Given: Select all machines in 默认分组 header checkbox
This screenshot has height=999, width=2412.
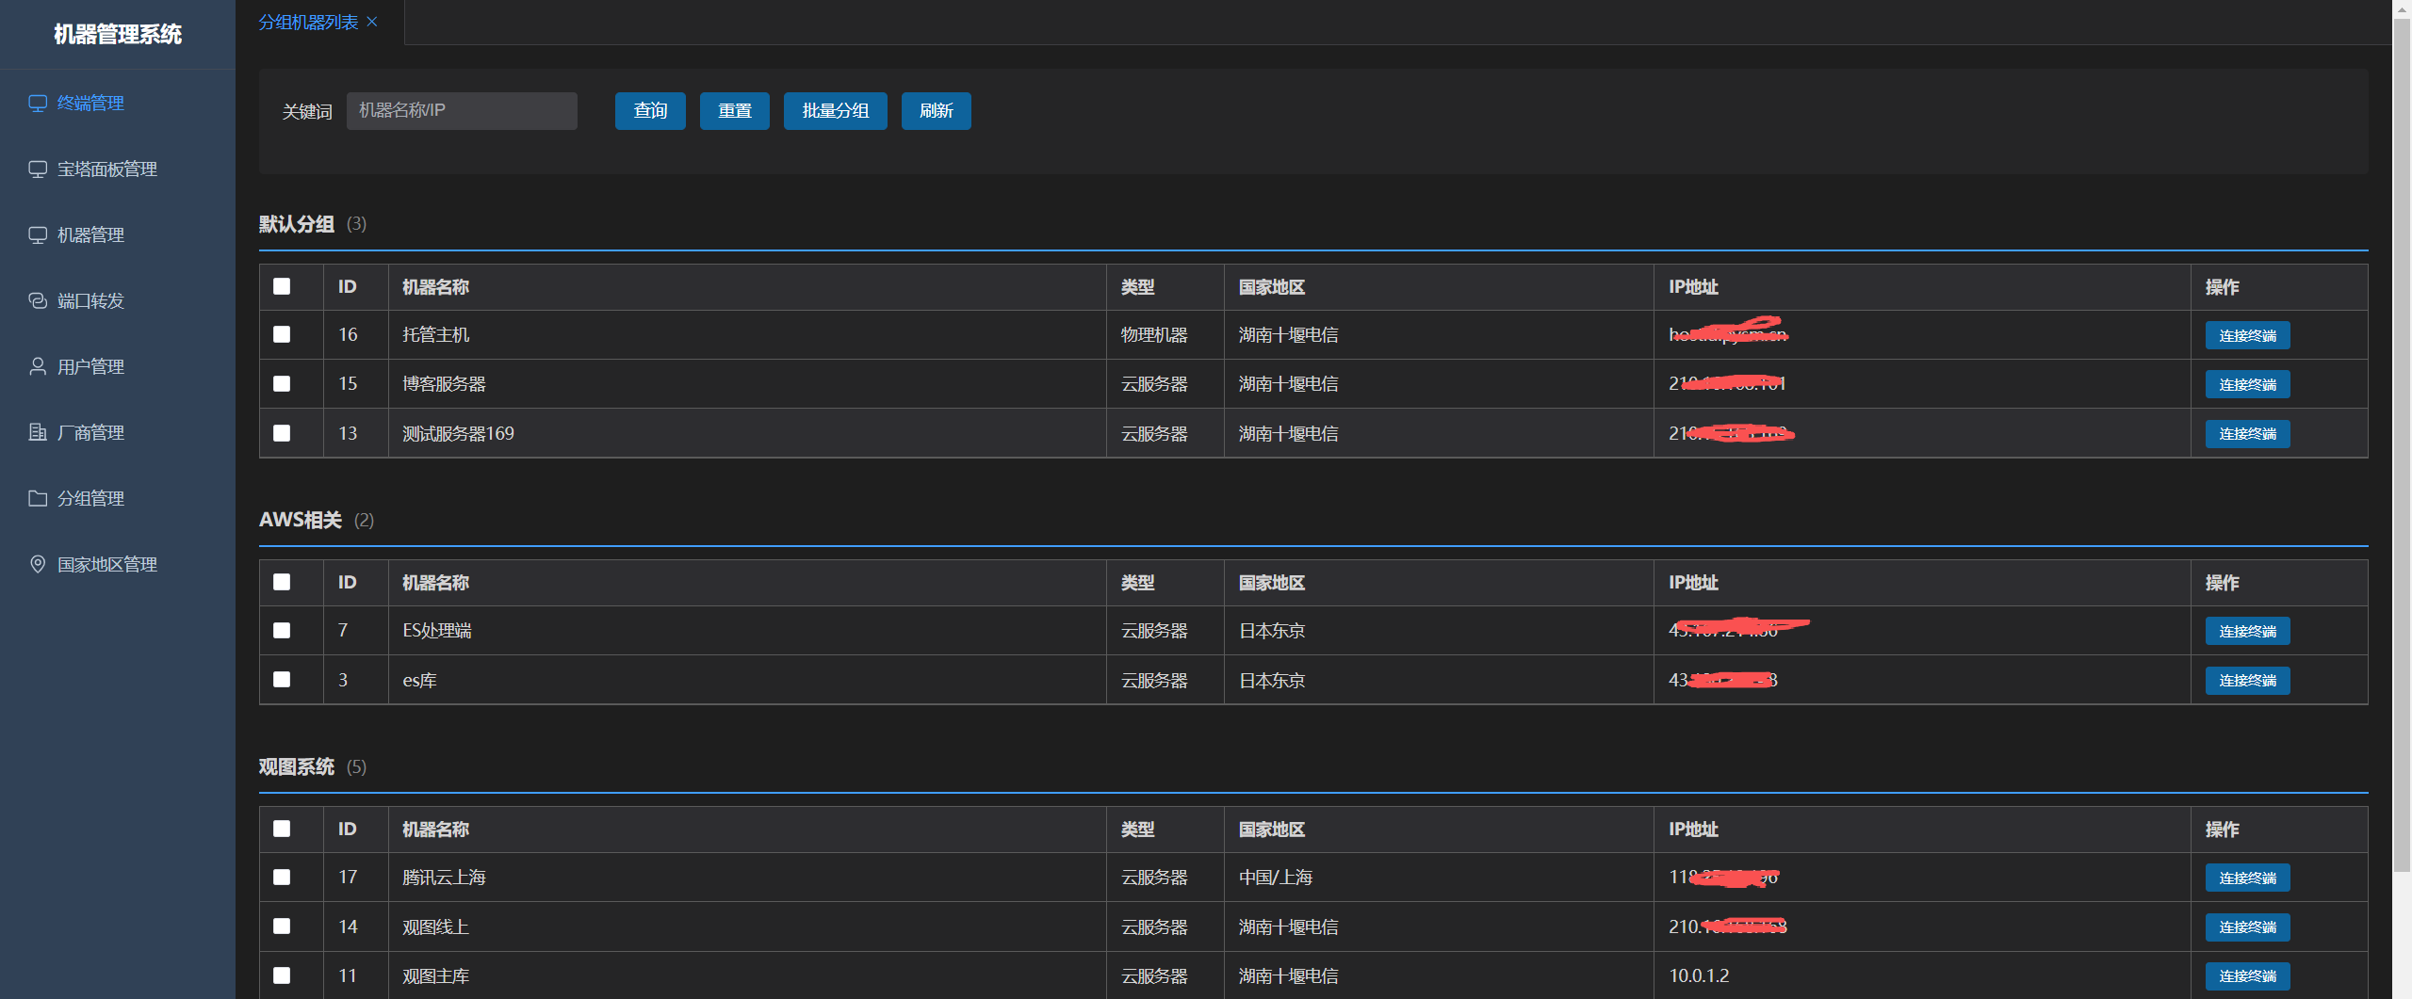Looking at the screenshot, I should click(x=282, y=286).
